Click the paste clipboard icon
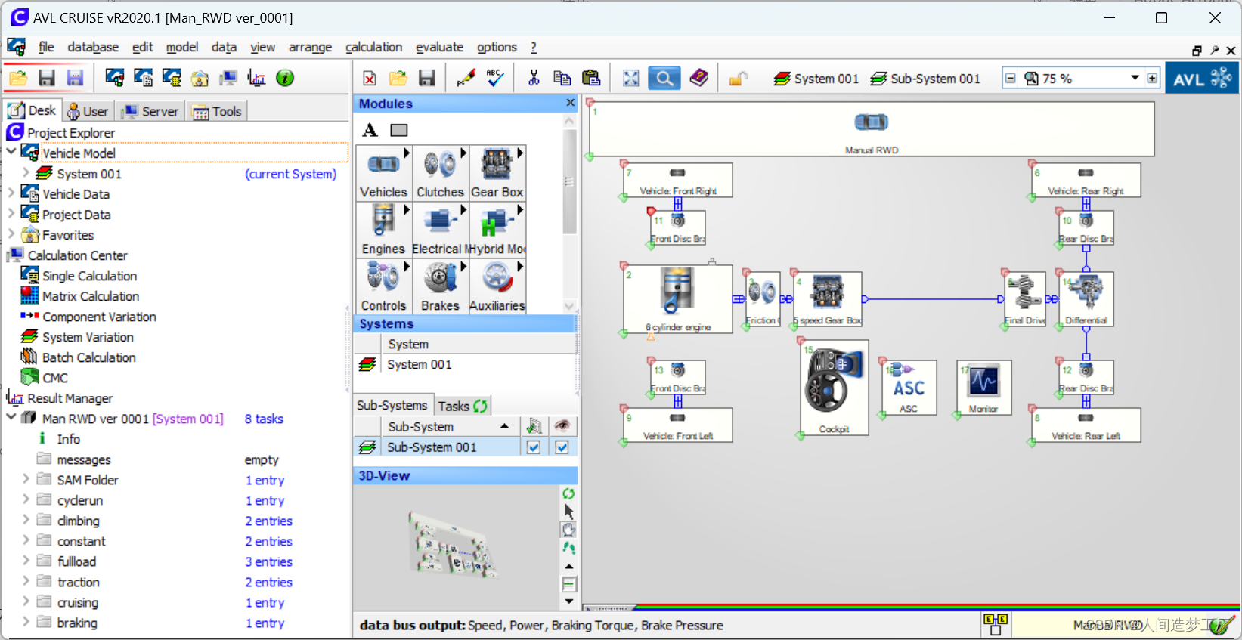The height and width of the screenshot is (640, 1242). 591,78
